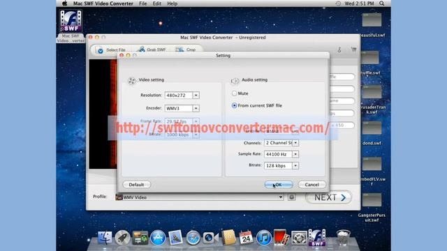Click the shopping cart icon in the converter toolbar
The width and height of the screenshot is (447, 251).
tap(354, 50)
